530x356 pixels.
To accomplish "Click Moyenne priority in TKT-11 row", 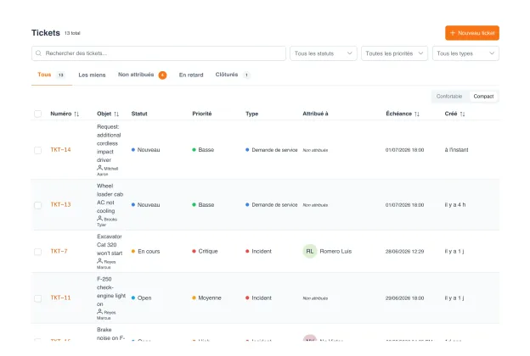I will click(x=206, y=298).
